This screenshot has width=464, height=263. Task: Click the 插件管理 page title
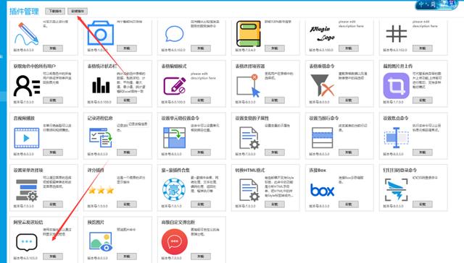click(x=24, y=12)
